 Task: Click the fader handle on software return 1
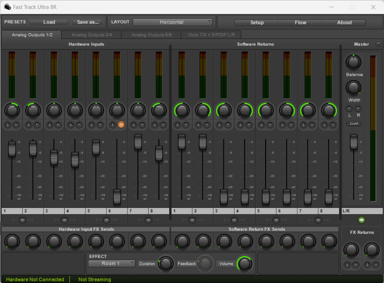(182, 141)
